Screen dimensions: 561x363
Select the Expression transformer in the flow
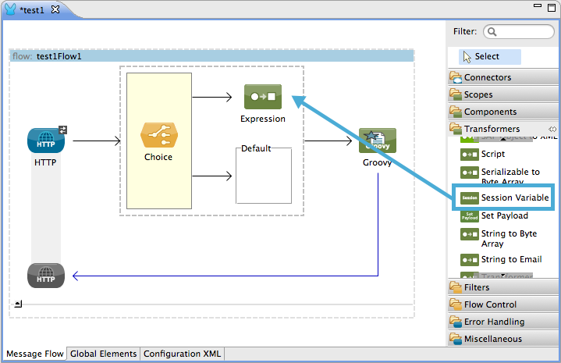coord(262,97)
